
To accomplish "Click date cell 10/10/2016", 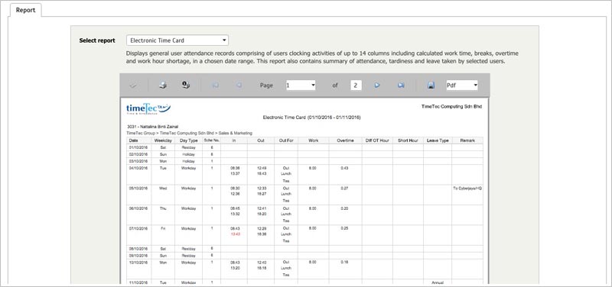I will [x=138, y=263].
